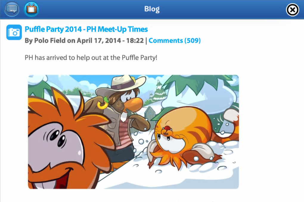This screenshot has width=304, height=202.
Task: Open the TV videos icon in header
Action: pos(31,9)
